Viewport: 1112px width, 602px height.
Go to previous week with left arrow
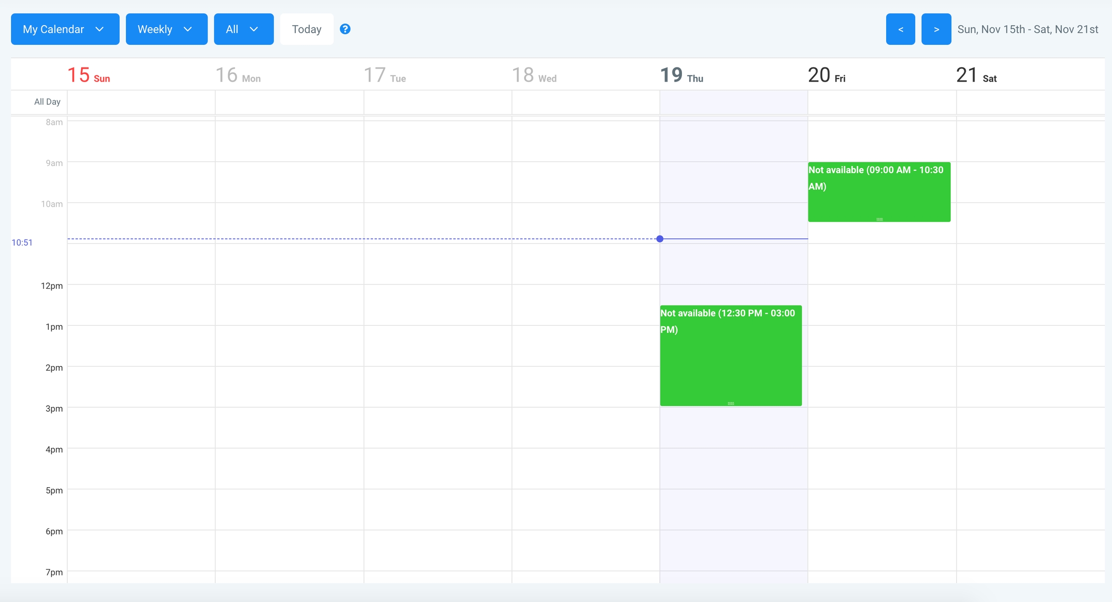coord(900,29)
